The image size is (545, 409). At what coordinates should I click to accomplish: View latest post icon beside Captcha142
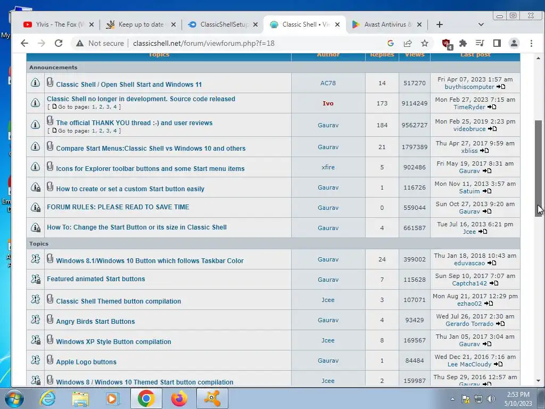[x=494, y=283]
